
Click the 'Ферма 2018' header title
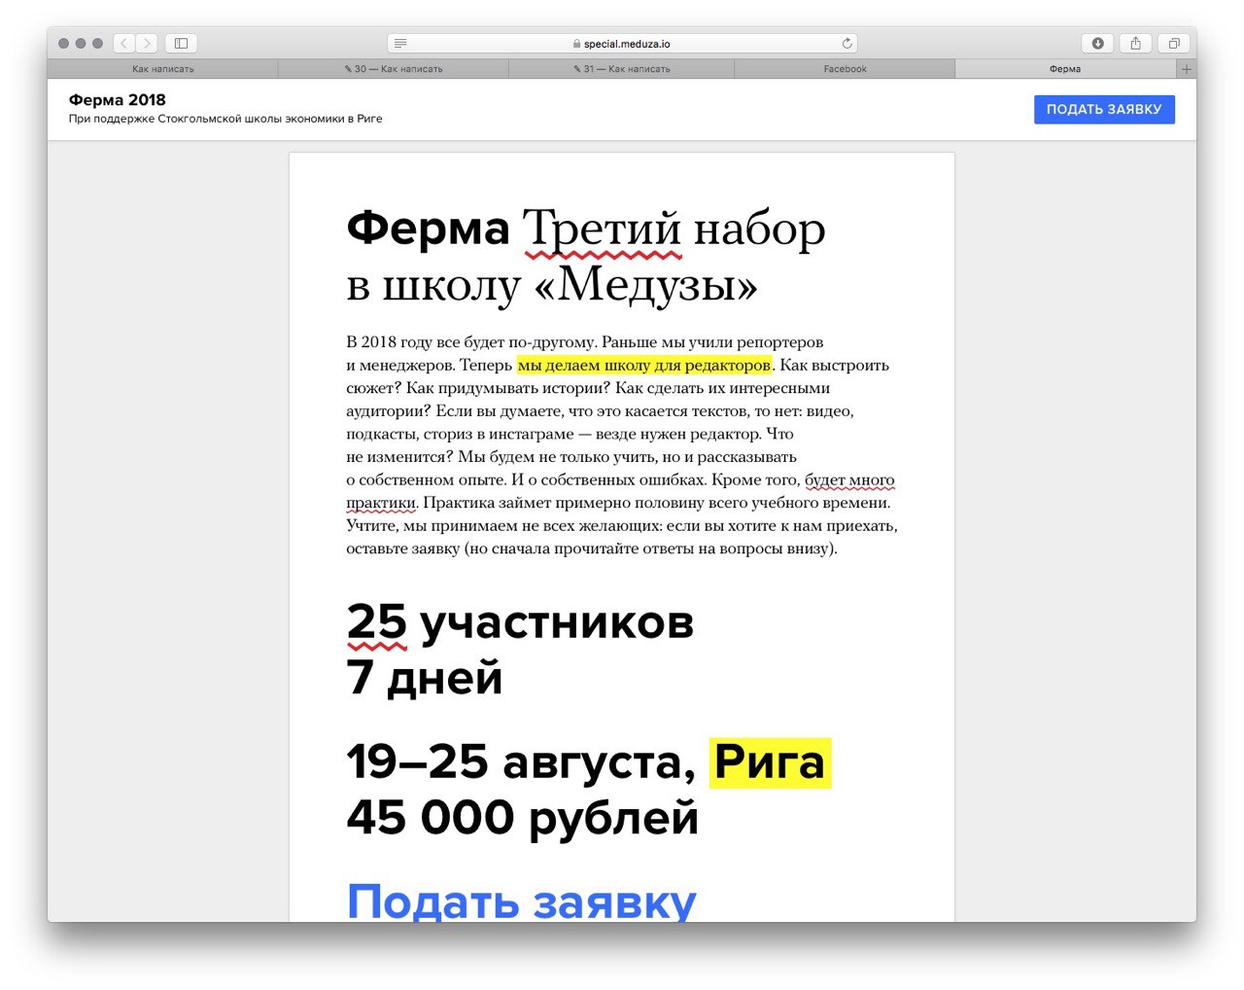pyautogui.click(x=118, y=99)
